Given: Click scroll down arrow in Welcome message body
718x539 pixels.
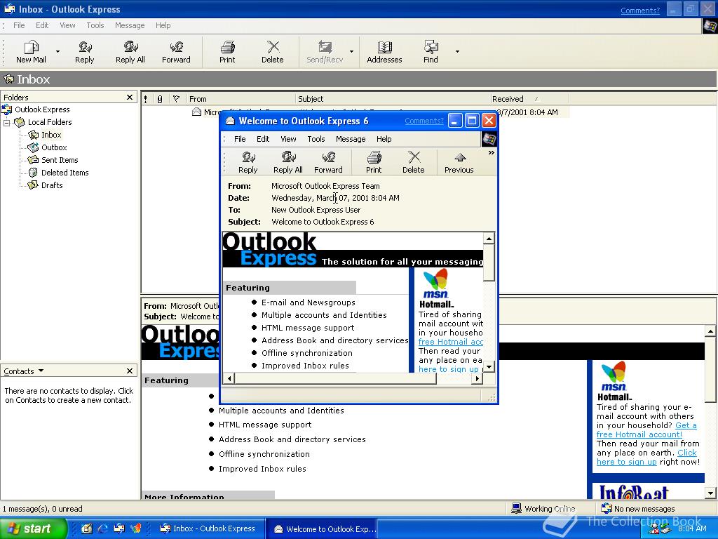Looking at the screenshot, I should 489,366.
